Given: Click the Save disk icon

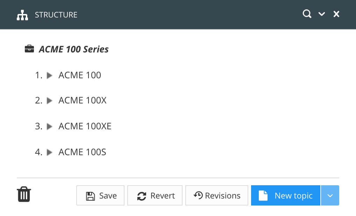Looking at the screenshot, I should pyautogui.click(x=91, y=196).
